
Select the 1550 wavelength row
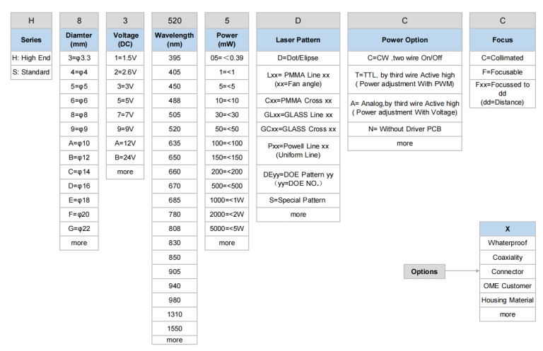(174, 328)
